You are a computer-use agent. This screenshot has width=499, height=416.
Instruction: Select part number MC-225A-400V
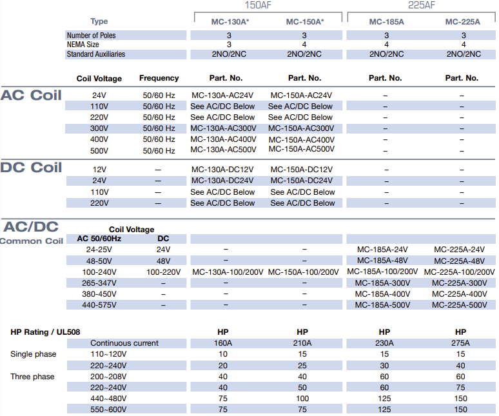460,294
